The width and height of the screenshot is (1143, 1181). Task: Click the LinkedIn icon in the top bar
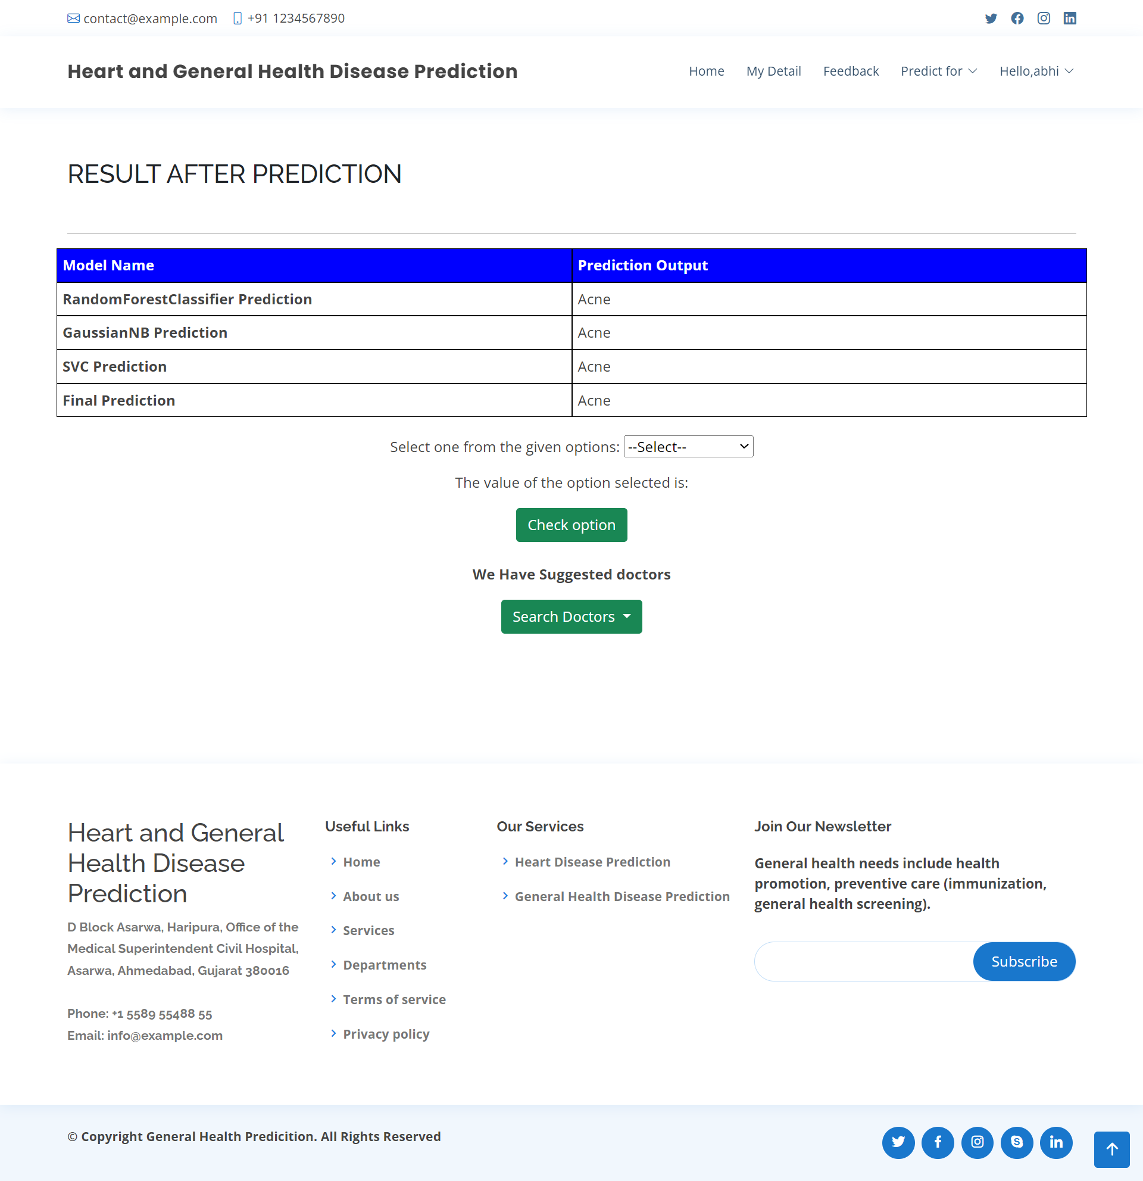tap(1070, 18)
